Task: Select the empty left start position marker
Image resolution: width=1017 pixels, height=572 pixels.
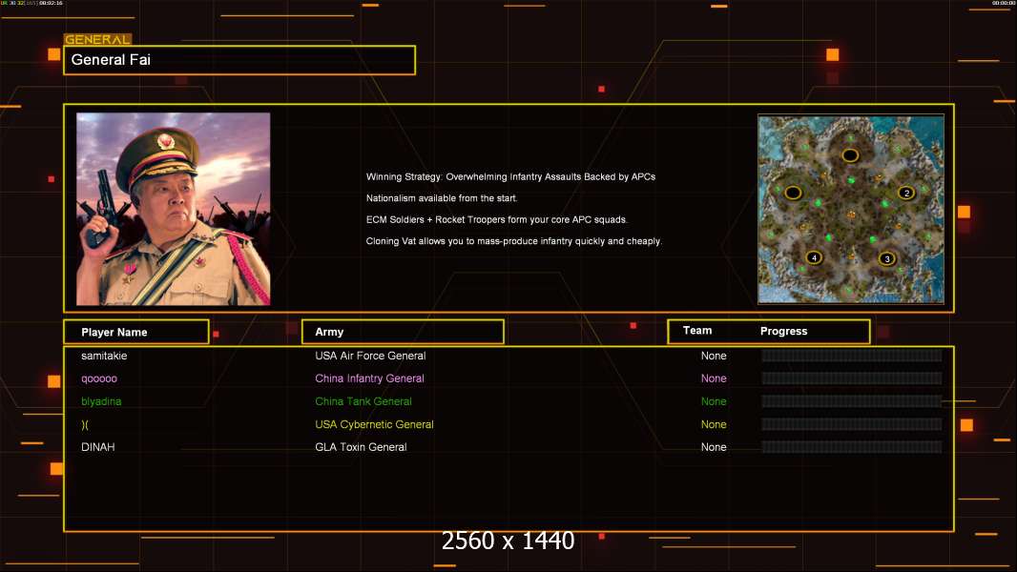Action: tap(793, 193)
